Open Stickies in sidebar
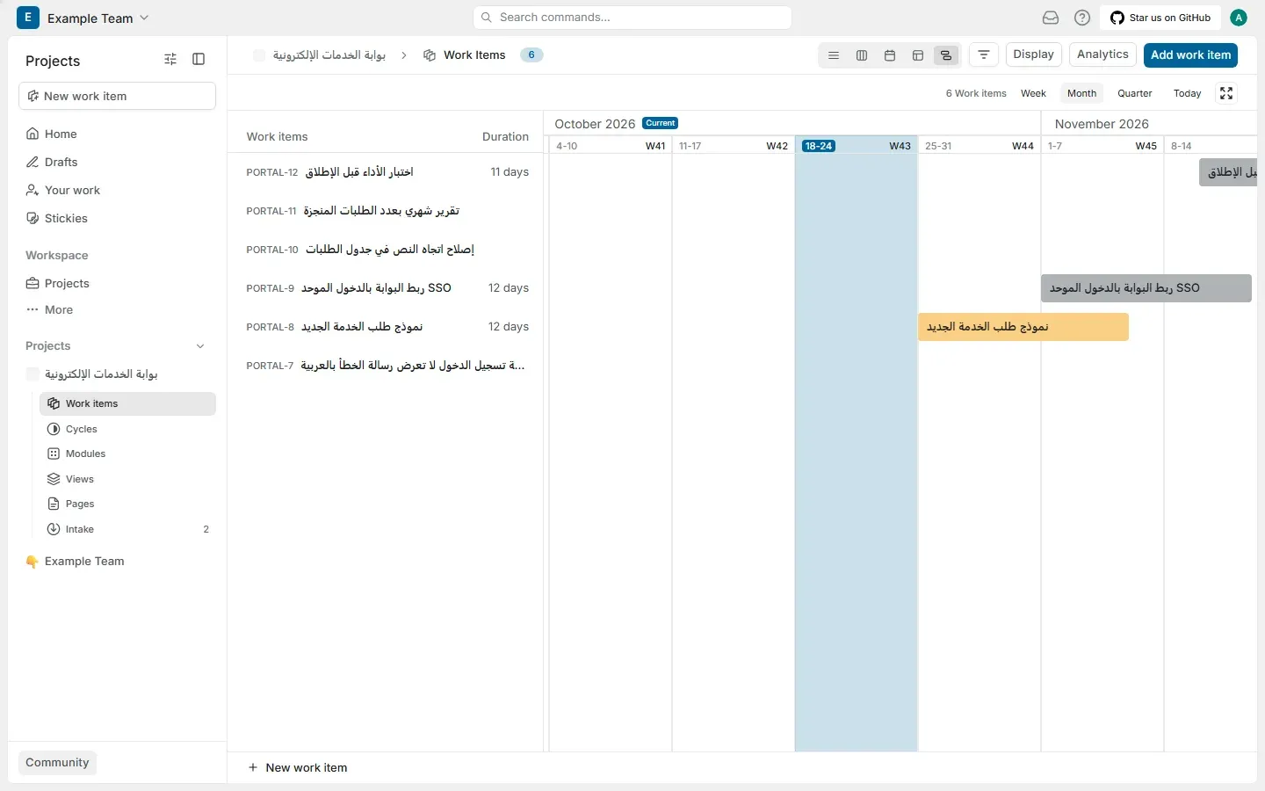Image resolution: width=1265 pixels, height=791 pixels. coord(117,218)
